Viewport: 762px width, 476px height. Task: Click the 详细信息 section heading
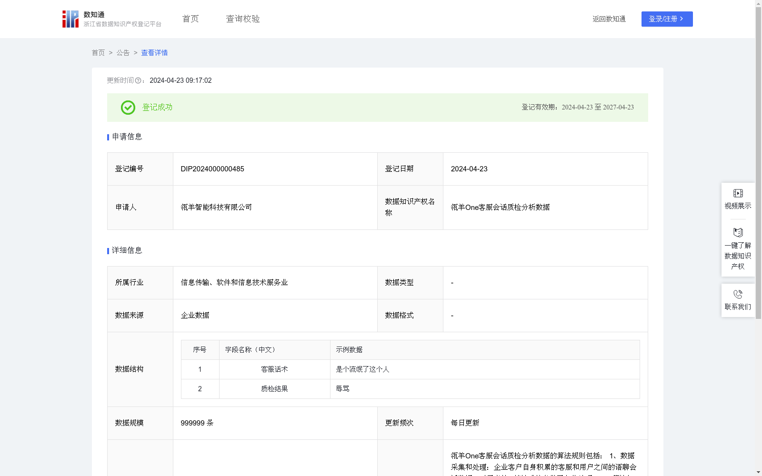(127, 251)
